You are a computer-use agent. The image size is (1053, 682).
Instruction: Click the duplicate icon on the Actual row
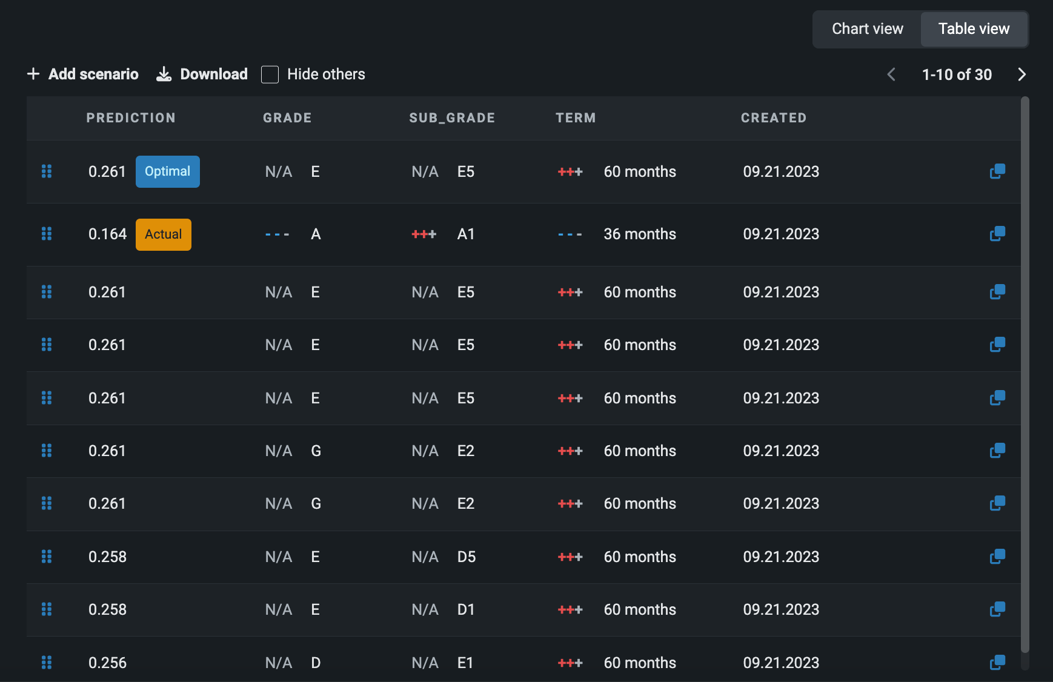tap(997, 234)
